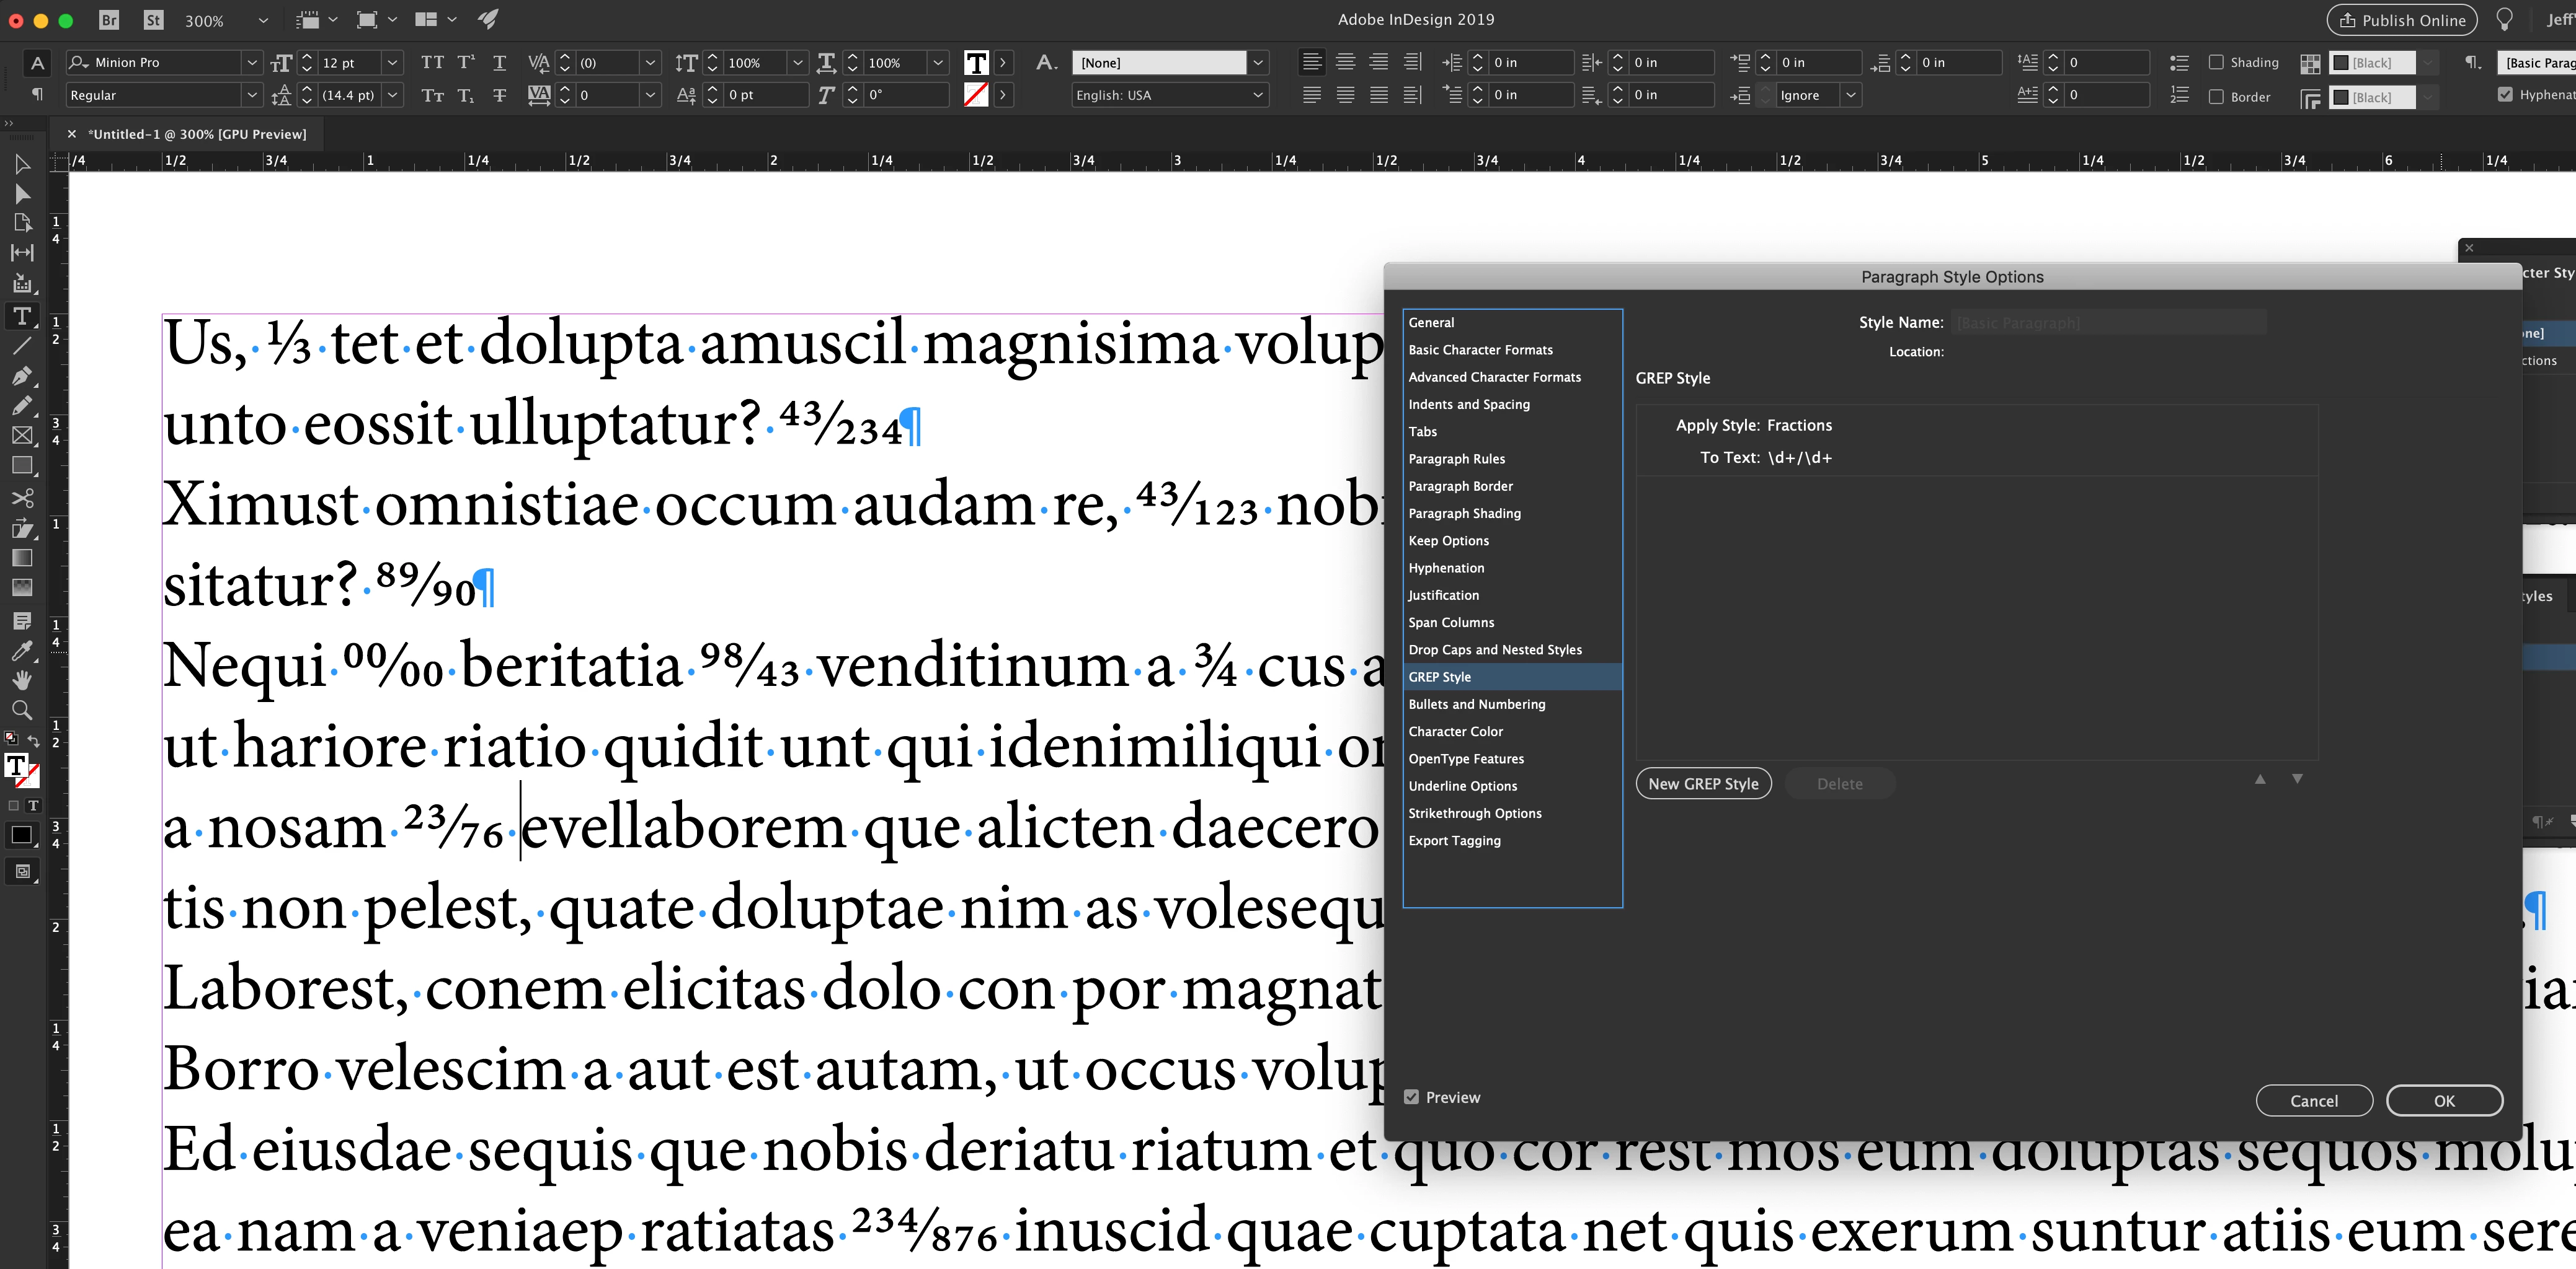Pick the Eyedropper tool
The width and height of the screenshot is (2576, 1269).
click(22, 651)
